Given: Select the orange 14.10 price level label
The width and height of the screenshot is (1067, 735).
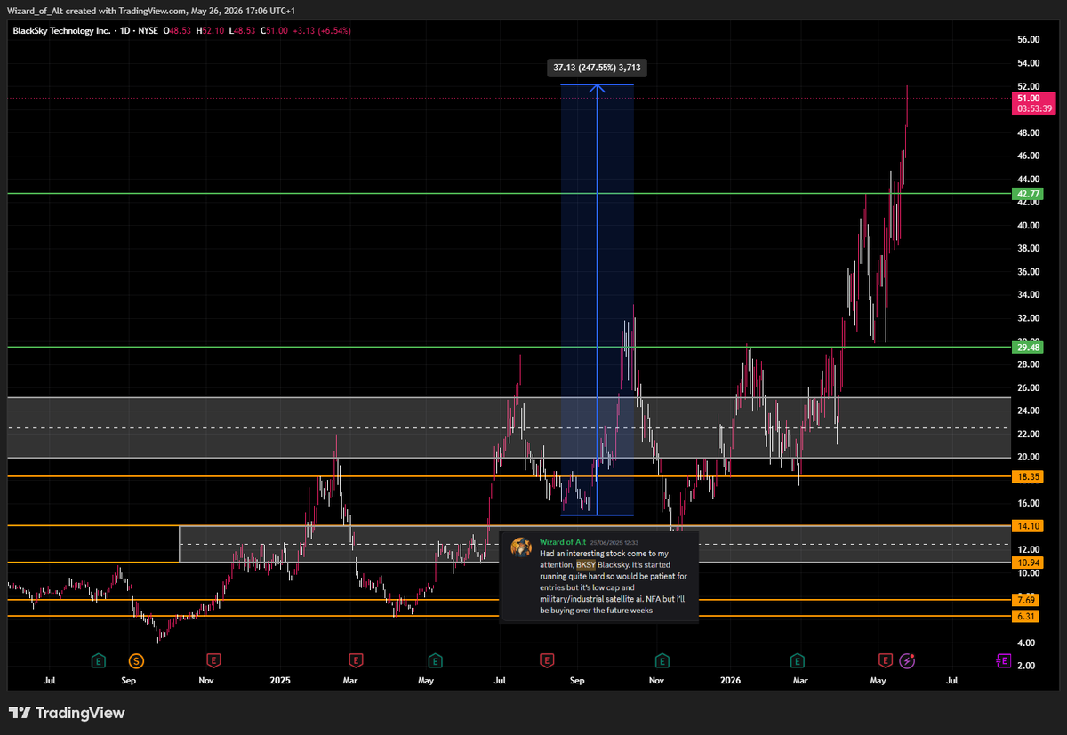Looking at the screenshot, I should (x=1028, y=526).
